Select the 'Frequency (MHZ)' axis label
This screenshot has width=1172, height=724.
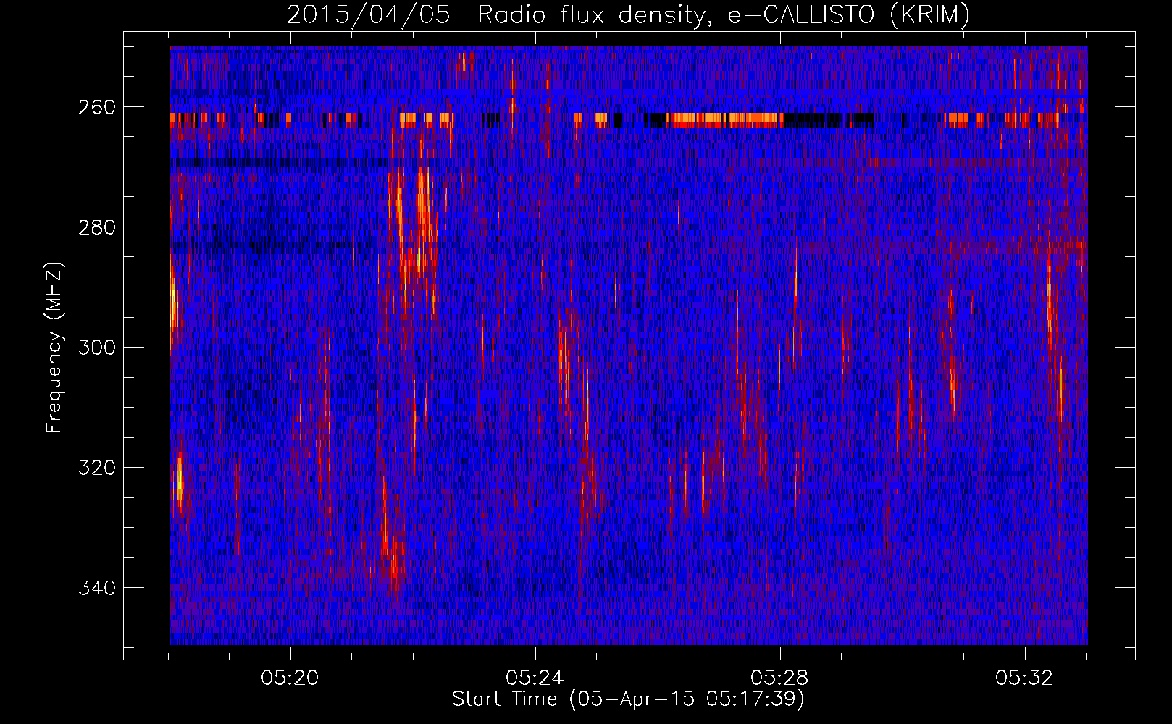tap(54, 347)
